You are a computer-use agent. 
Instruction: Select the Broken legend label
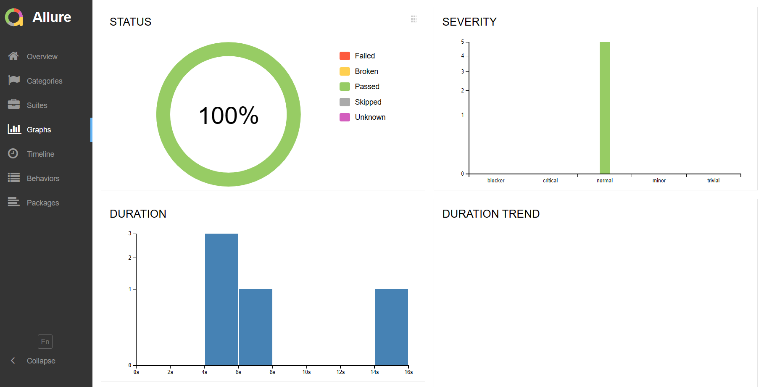(x=366, y=71)
